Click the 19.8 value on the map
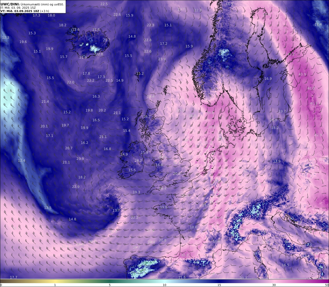This screenshot has height=287, width=329. [89, 110]
